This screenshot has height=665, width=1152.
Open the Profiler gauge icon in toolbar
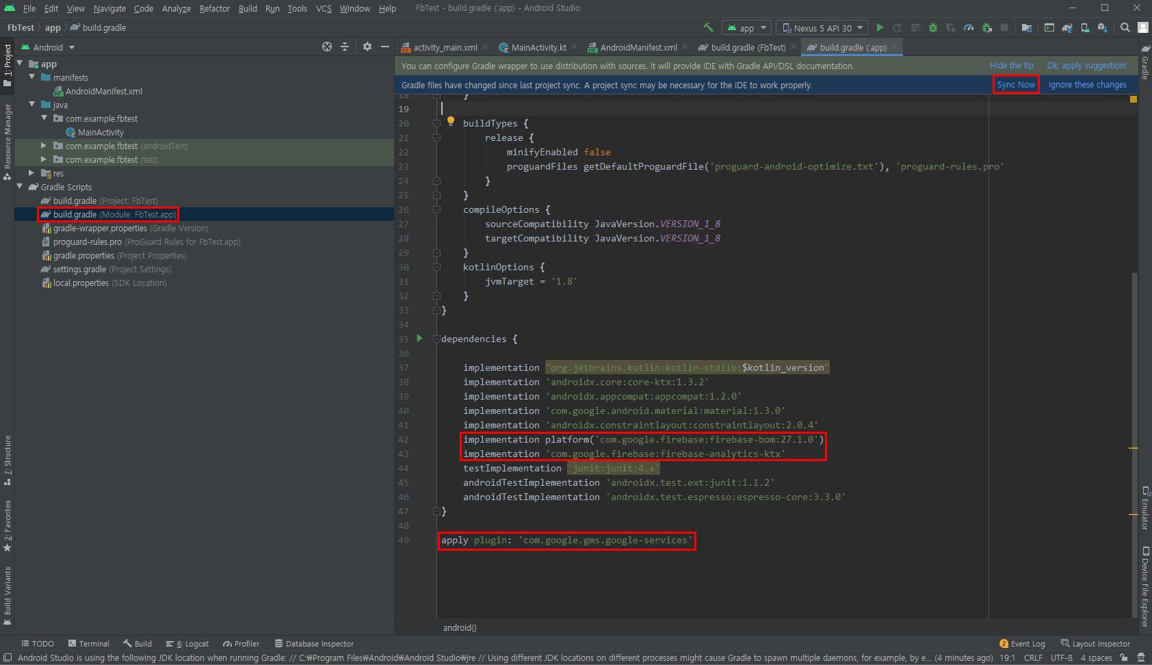(969, 27)
